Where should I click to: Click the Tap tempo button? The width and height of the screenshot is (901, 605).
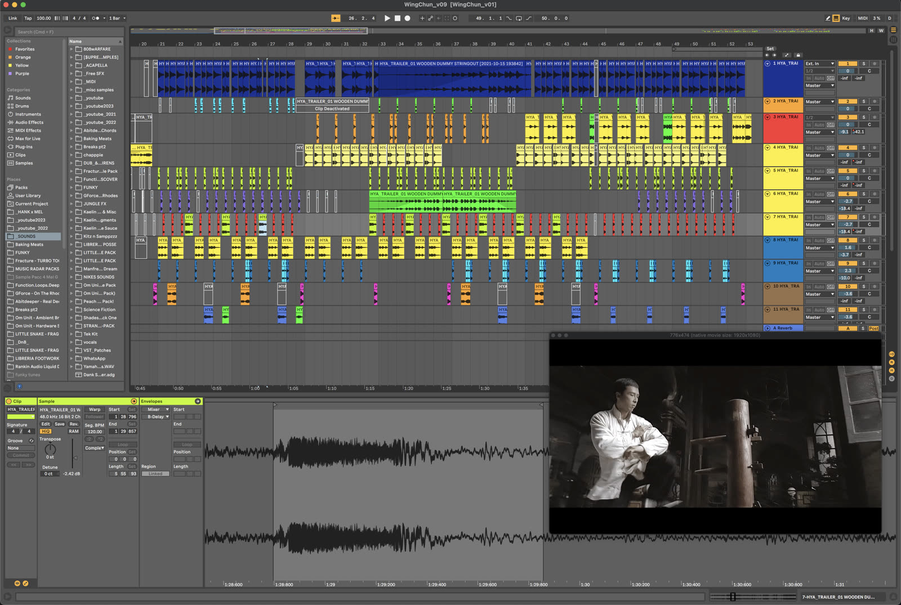pos(28,18)
